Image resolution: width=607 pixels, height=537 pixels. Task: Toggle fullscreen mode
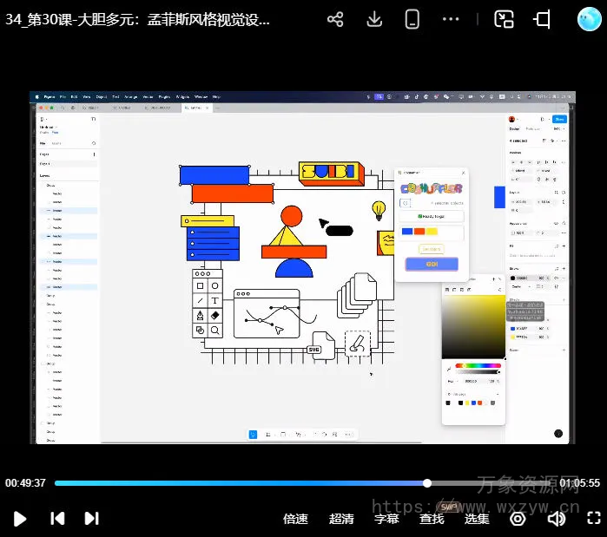594,518
